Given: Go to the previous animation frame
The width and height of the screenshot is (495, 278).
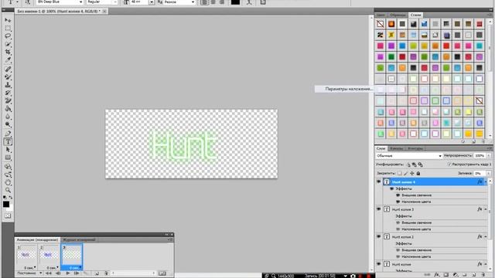Looking at the screenshot, I should [x=58, y=273].
